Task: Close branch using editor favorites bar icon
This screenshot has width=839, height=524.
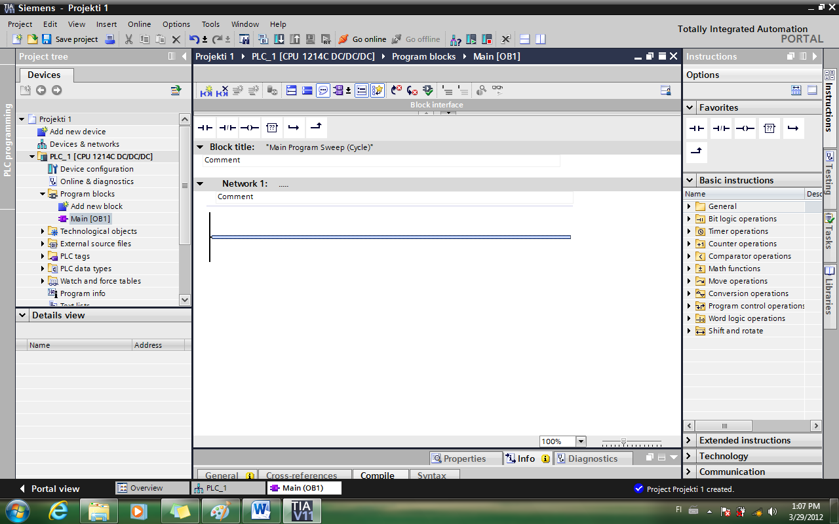Action: tap(316, 127)
